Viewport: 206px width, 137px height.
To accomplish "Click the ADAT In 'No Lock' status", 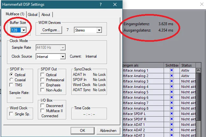I will point(99,75).
